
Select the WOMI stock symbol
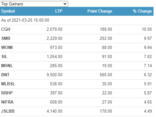click(7, 47)
